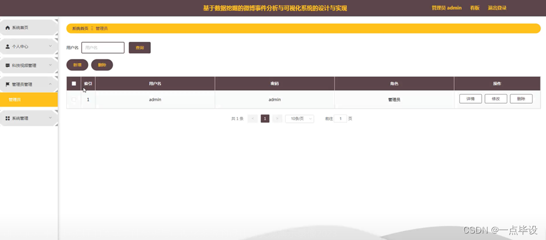The width and height of the screenshot is (546, 240).
Task: Focus the 用户名 search input field
Action: tap(103, 48)
